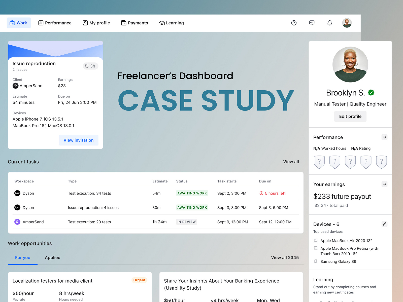The width and height of the screenshot is (403, 302).
Task: Go to Payments in the navigation
Action: coord(135,23)
